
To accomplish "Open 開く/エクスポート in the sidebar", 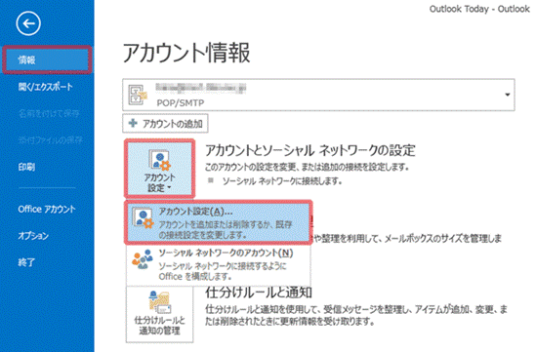I will (46, 87).
